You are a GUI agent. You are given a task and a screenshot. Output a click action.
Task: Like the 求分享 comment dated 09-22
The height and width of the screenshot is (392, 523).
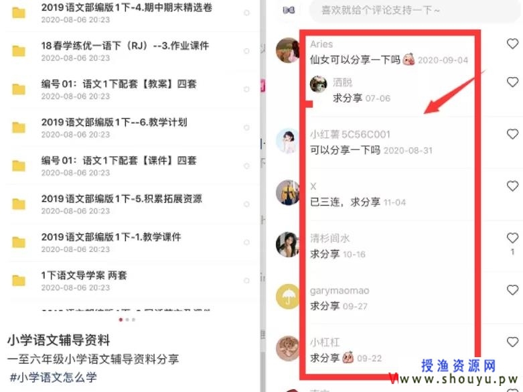[x=512, y=342]
